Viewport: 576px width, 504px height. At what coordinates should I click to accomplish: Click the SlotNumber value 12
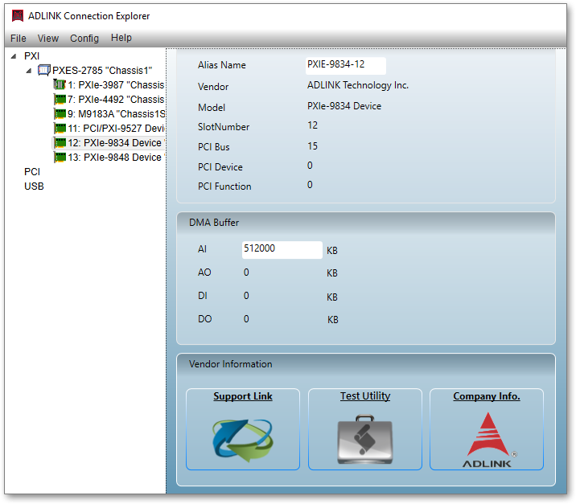point(313,125)
